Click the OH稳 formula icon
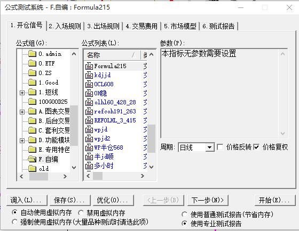 pyautogui.click(x=89, y=93)
